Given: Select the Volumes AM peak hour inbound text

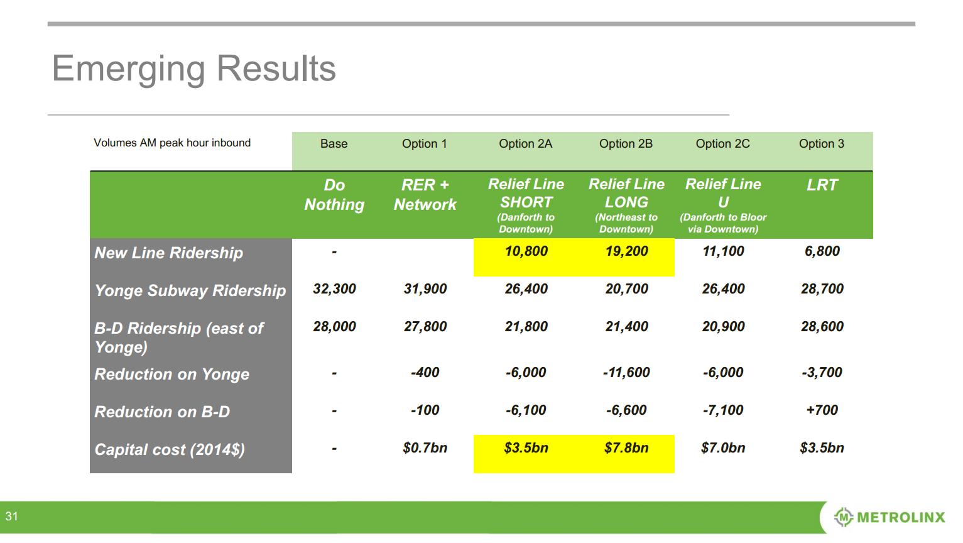Looking at the screenshot, I should click(172, 143).
